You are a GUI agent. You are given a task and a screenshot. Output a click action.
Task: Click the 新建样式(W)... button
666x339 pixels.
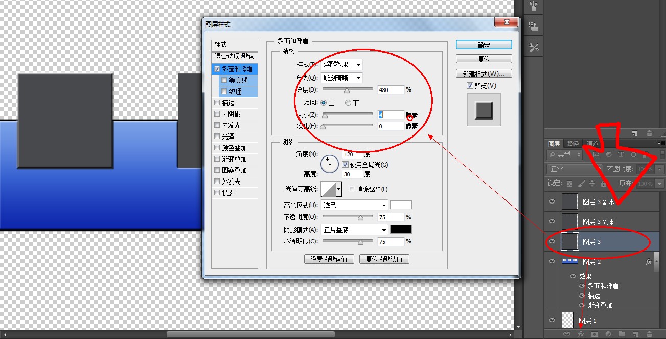tap(484, 74)
